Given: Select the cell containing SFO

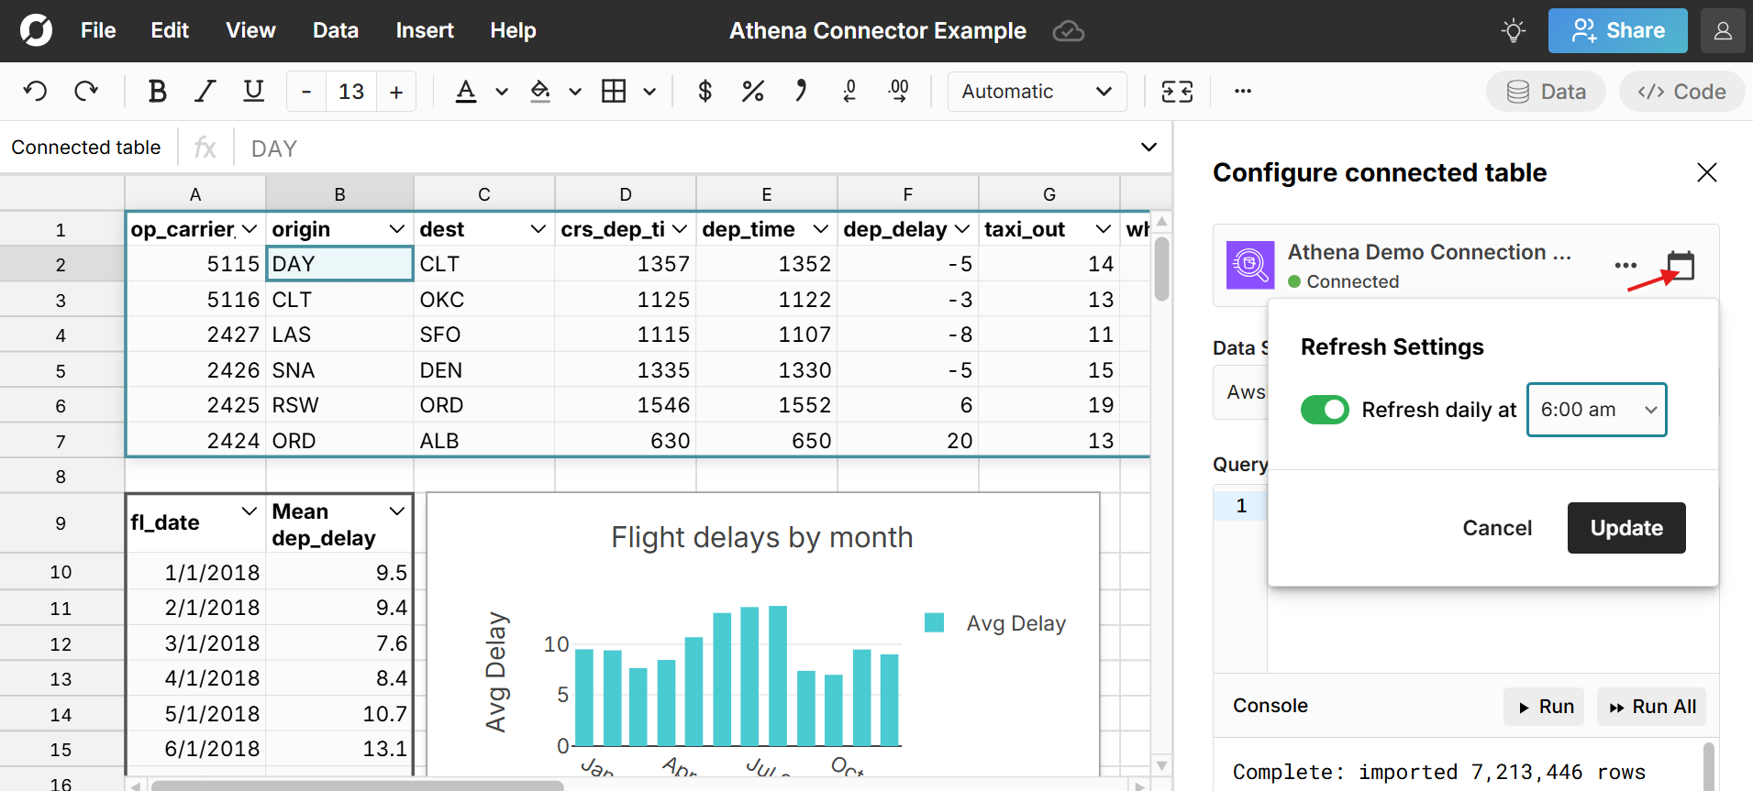Looking at the screenshot, I should tap(483, 335).
